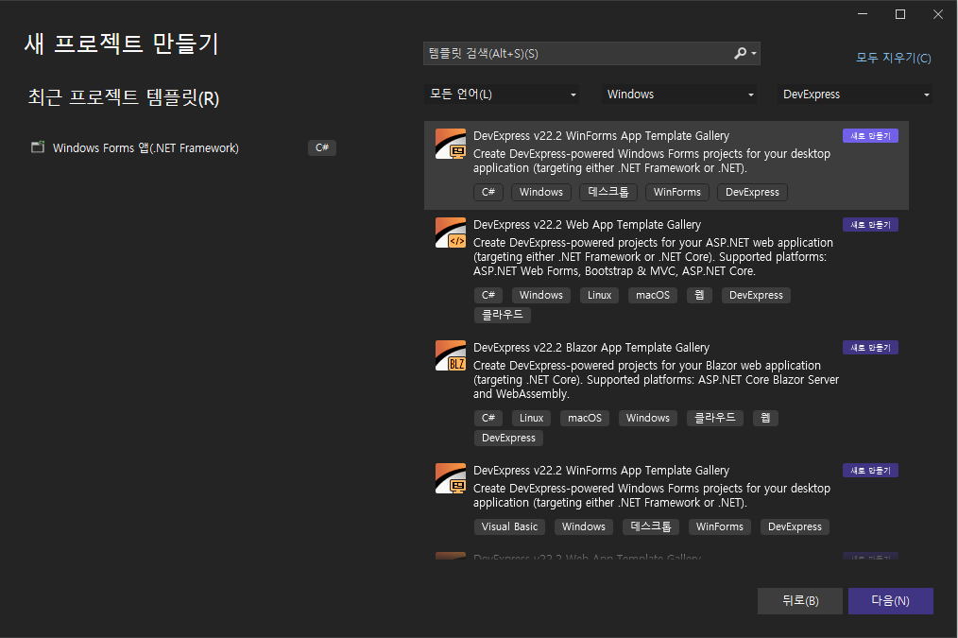
Task: Expand the search options arrow next to magnifier
Action: [754, 54]
